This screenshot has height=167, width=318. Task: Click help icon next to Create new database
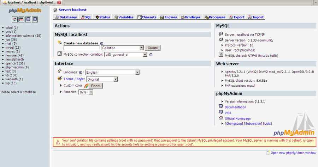[x=102, y=43]
